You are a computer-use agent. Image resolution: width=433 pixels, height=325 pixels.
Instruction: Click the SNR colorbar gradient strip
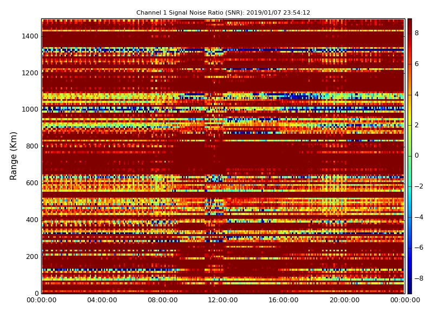point(410,156)
